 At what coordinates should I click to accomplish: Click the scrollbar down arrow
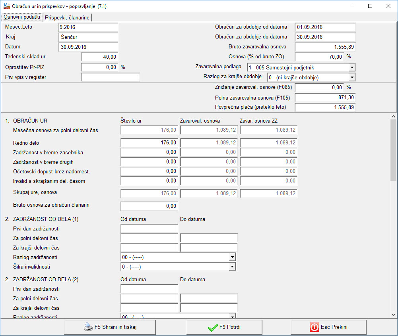tap(394, 315)
